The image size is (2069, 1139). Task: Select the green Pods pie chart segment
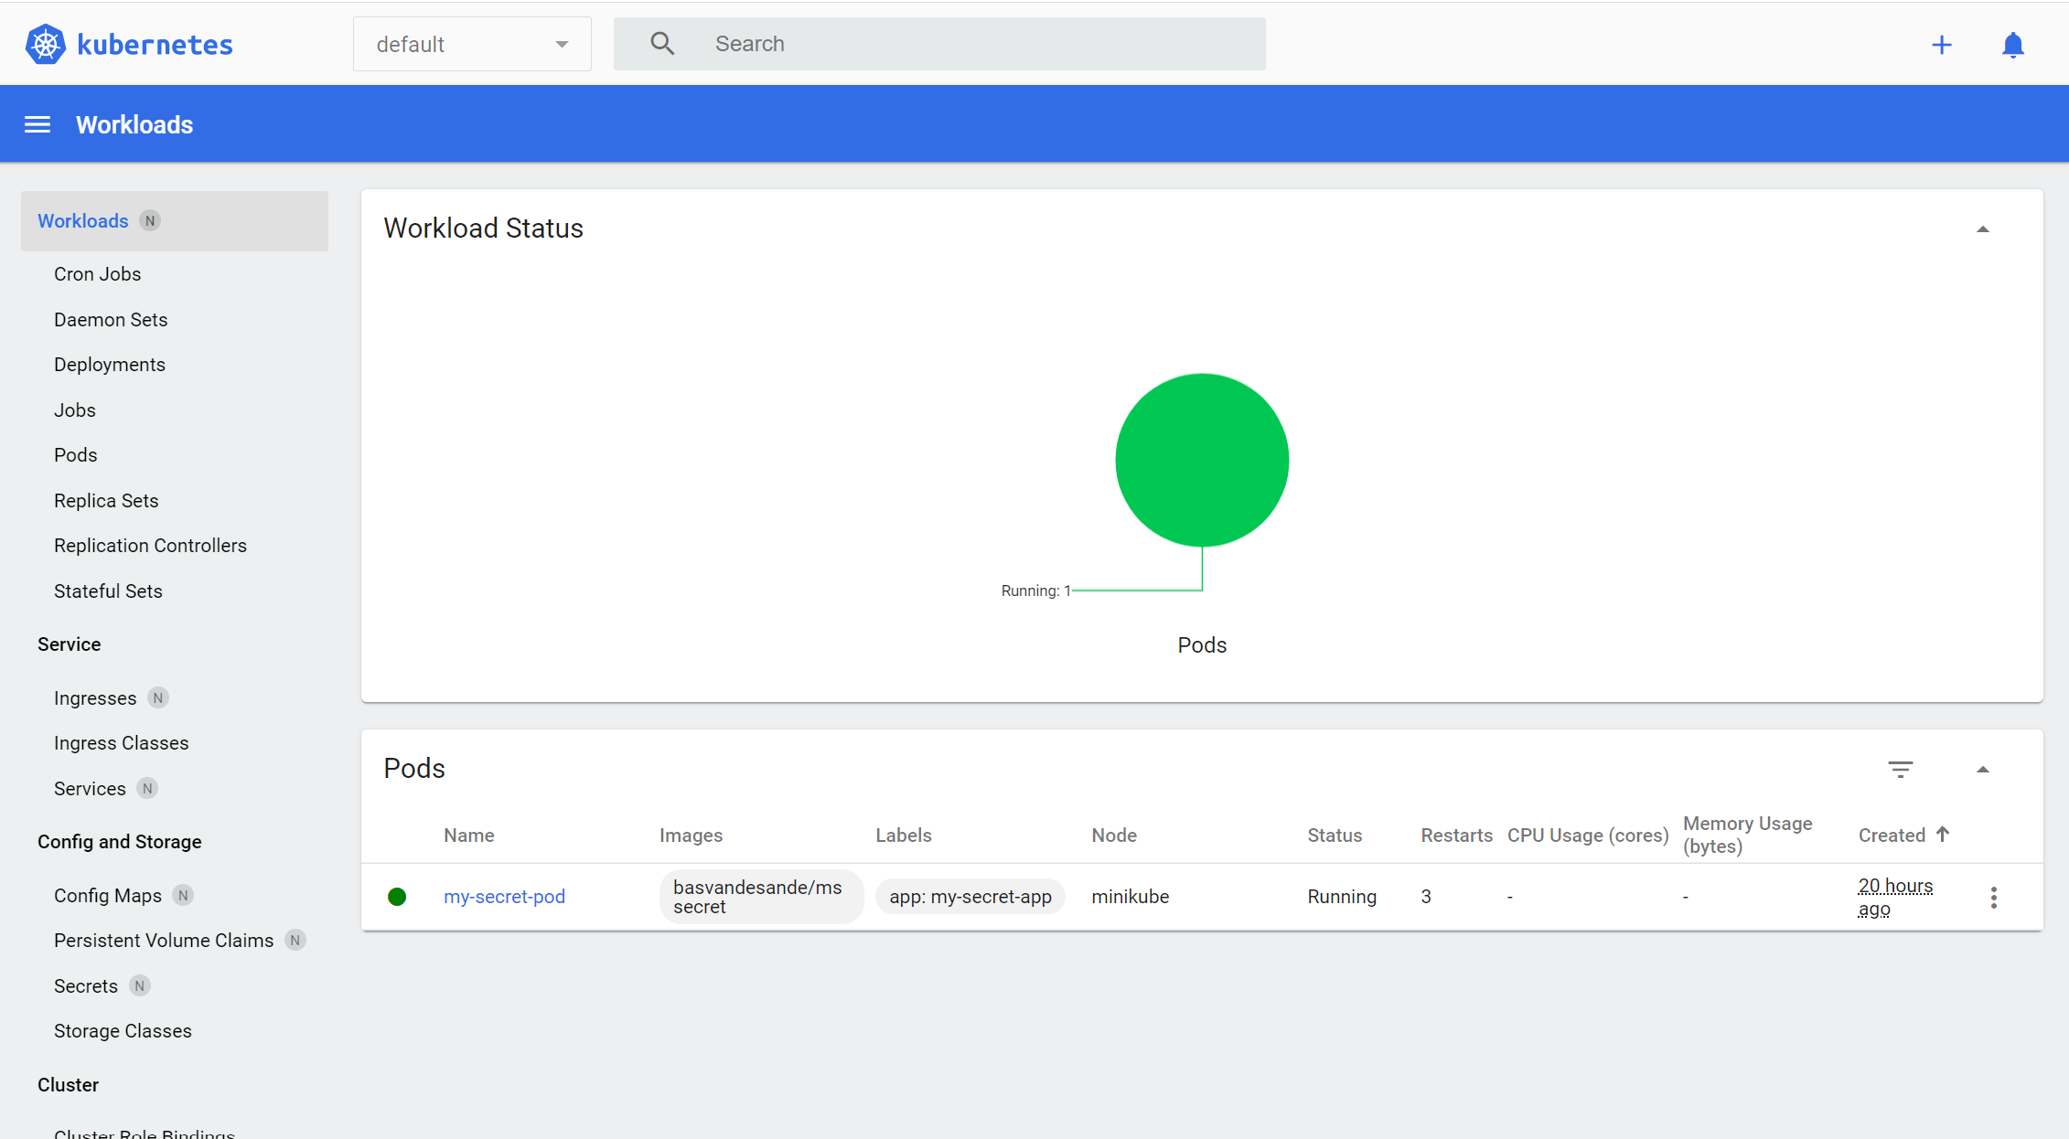click(x=1202, y=460)
